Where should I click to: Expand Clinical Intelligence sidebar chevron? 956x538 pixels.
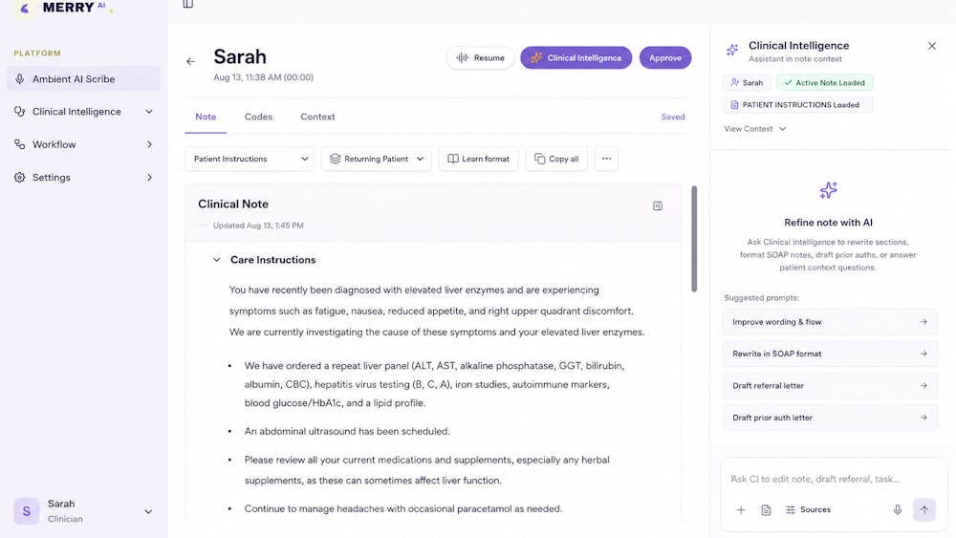(x=149, y=112)
